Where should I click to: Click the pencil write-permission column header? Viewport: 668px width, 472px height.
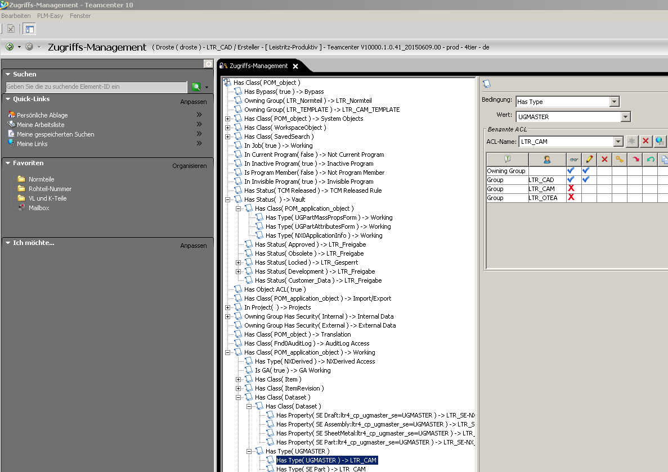[589, 160]
